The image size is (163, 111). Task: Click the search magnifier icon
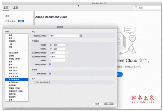(x=136, y=8)
